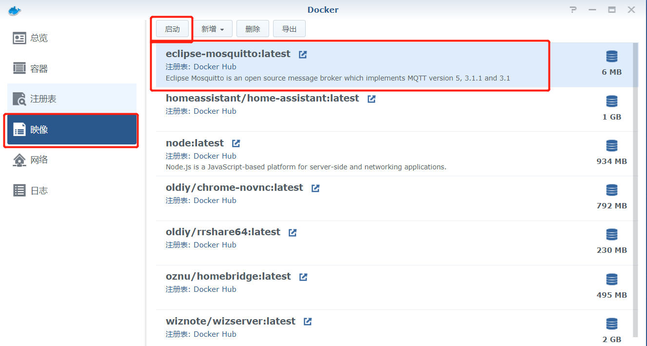This screenshot has width=647, height=346.
Task: Click the database icon above 934 MB
Action: pyautogui.click(x=612, y=145)
